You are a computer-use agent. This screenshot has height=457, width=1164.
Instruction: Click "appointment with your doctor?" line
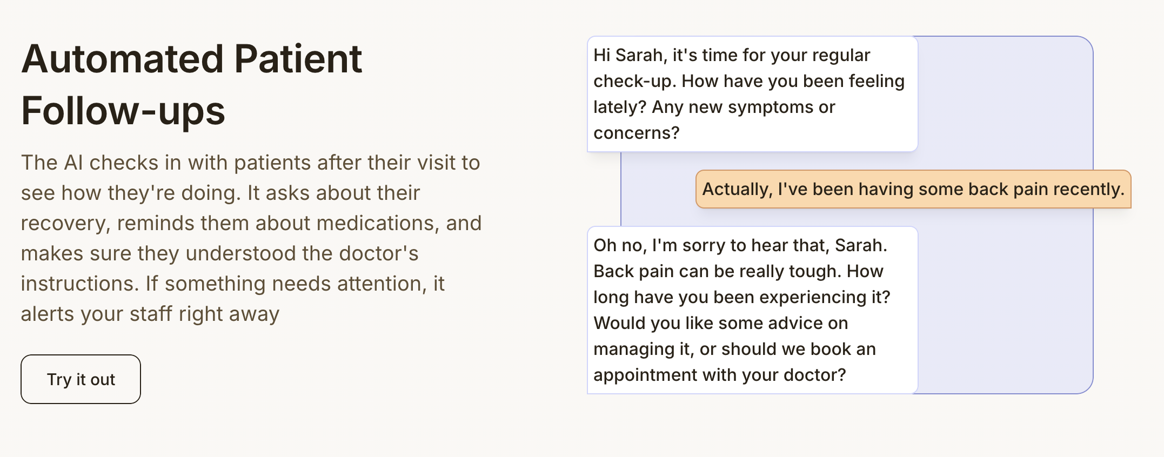pyautogui.click(x=719, y=375)
